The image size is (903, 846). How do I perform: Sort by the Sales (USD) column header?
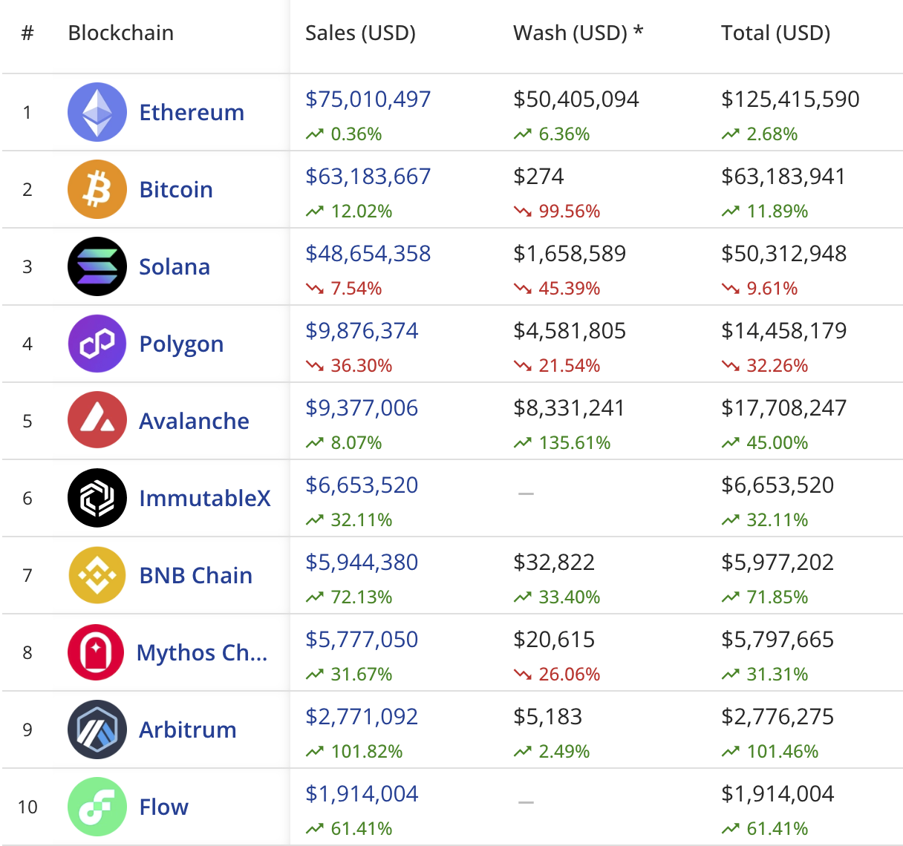point(360,33)
